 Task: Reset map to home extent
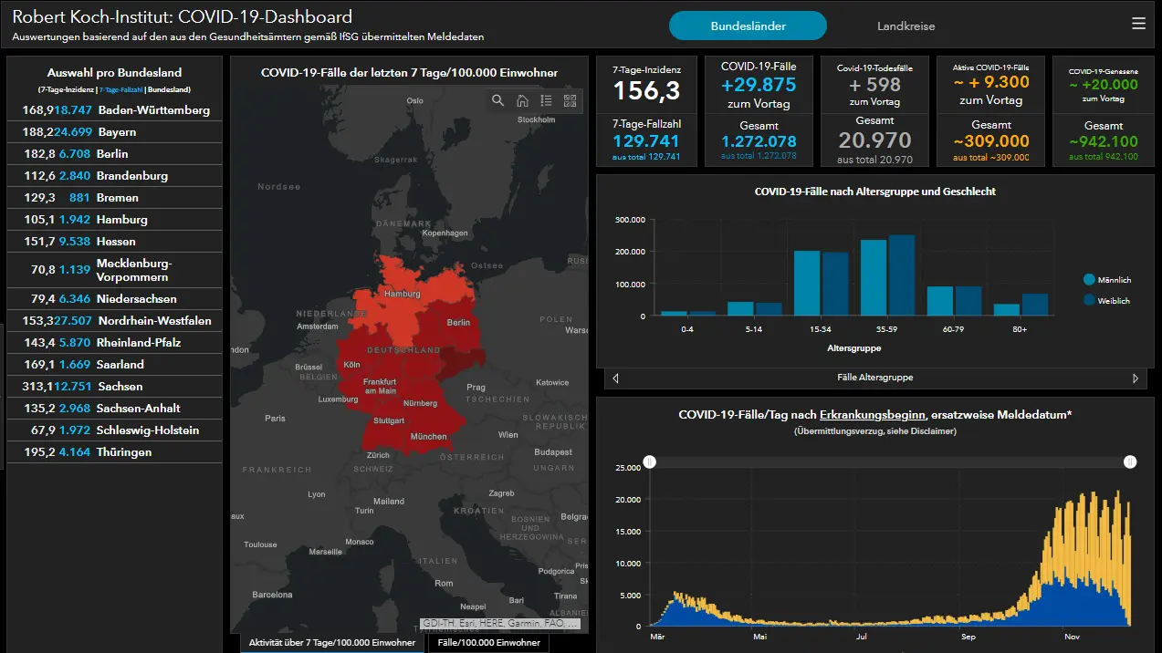pos(522,100)
